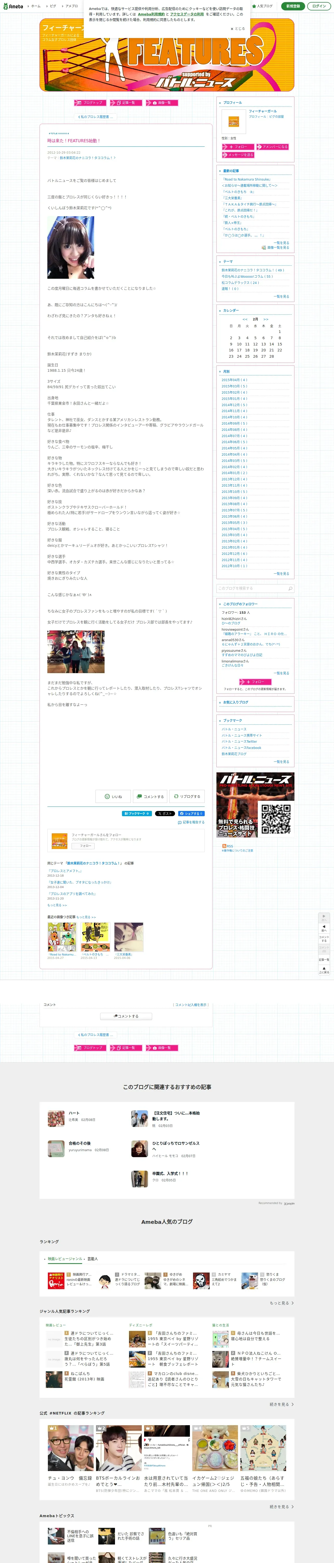Click コメントする button in comment section

[x=126, y=1016]
